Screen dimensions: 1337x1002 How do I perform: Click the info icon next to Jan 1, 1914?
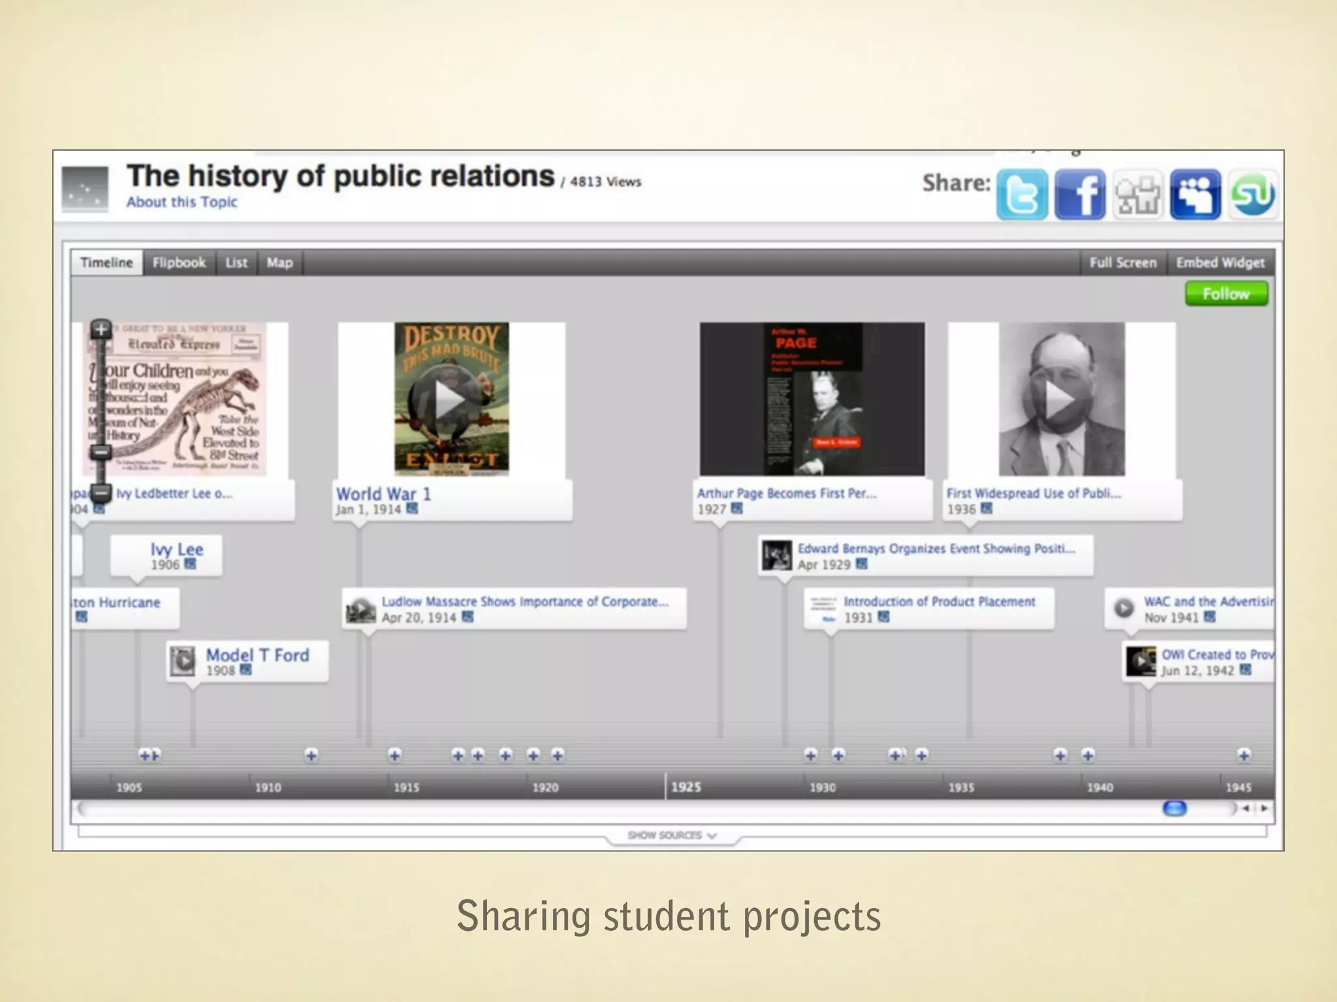coord(412,508)
